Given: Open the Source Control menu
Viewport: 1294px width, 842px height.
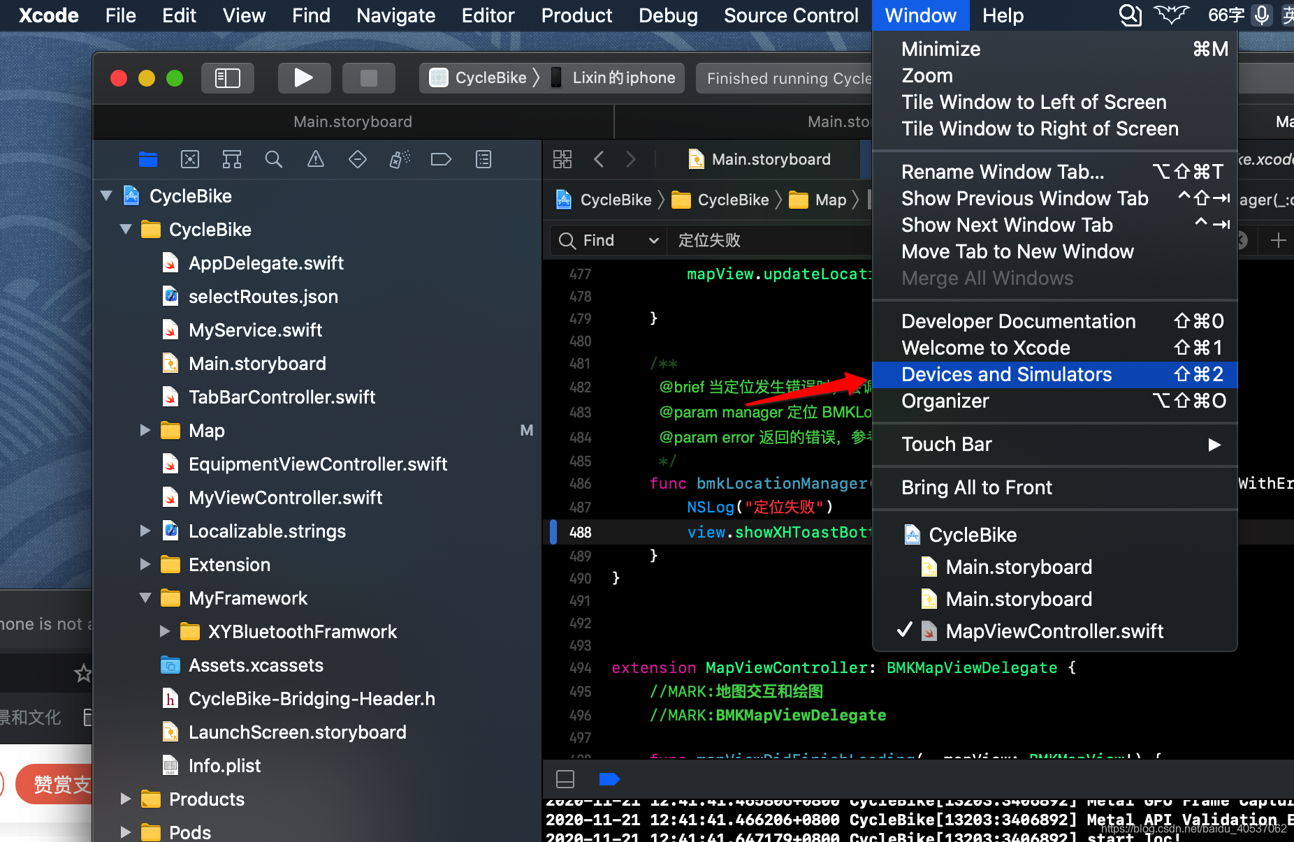Looking at the screenshot, I should (791, 15).
